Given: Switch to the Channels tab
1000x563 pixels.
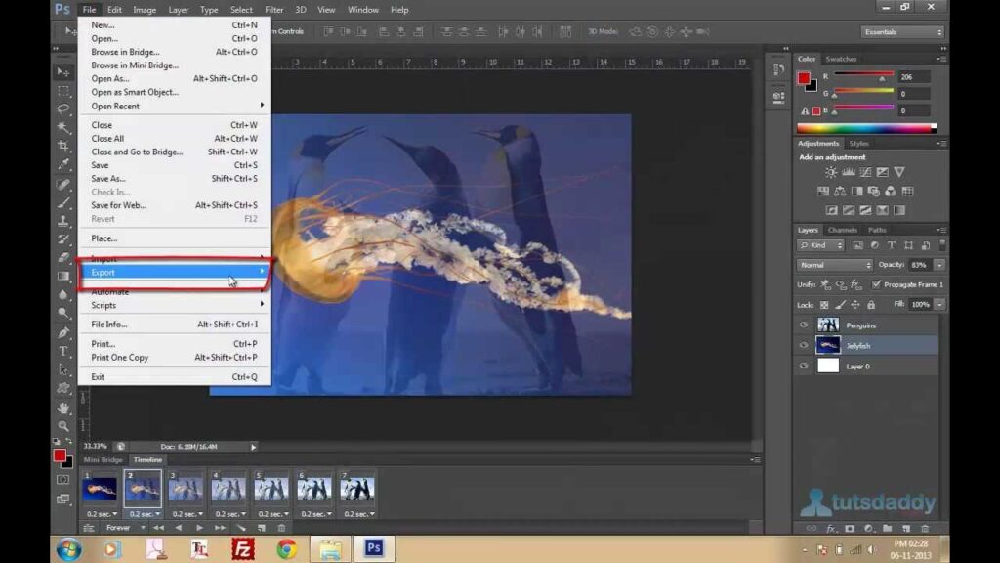Looking at the screenshot, I should [842, 230].
